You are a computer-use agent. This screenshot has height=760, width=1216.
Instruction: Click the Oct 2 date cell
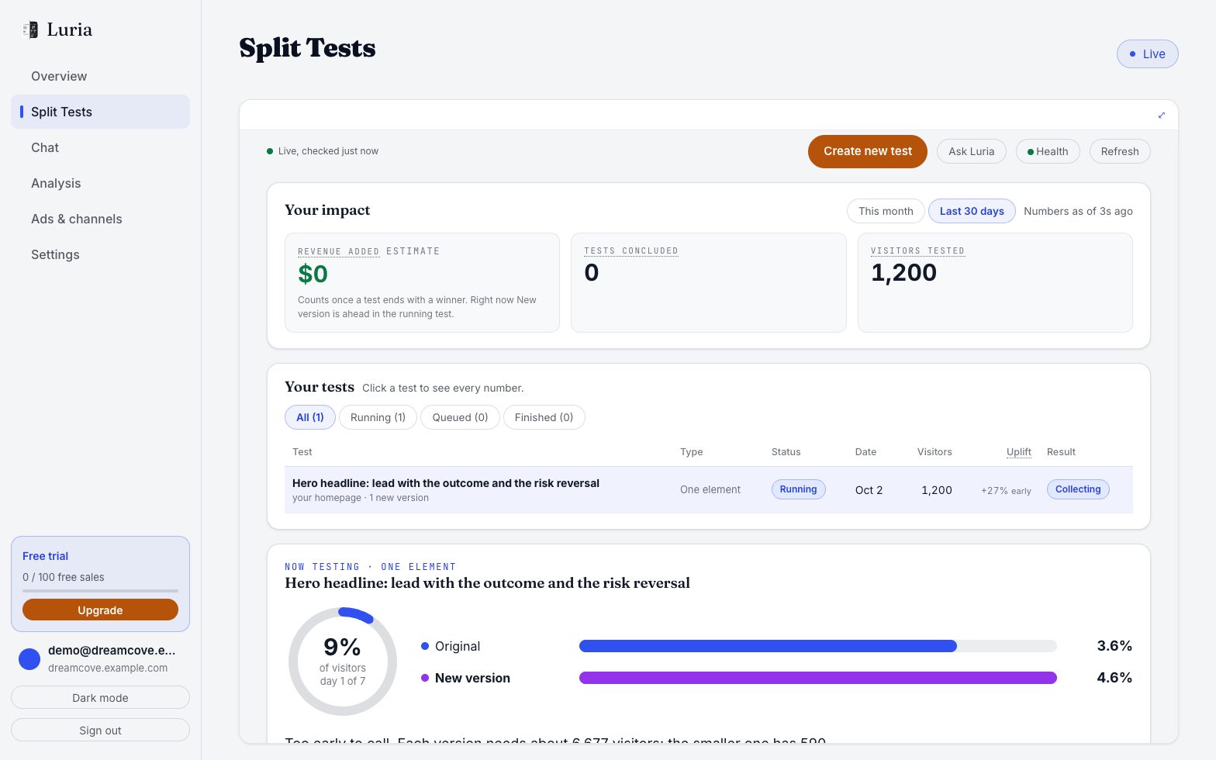[869, 490]
